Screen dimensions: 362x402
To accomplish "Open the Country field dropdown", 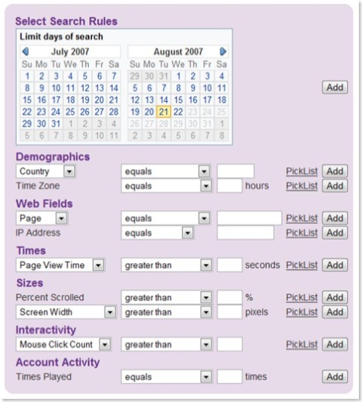I will coord(69,171).
